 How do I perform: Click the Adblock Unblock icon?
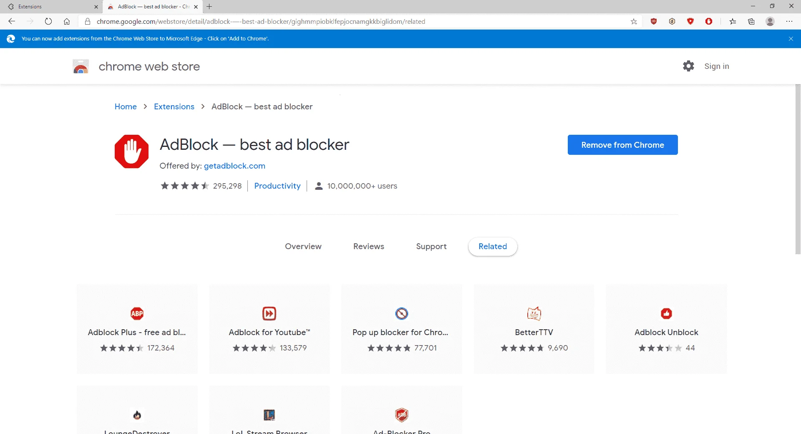[666, 313]
